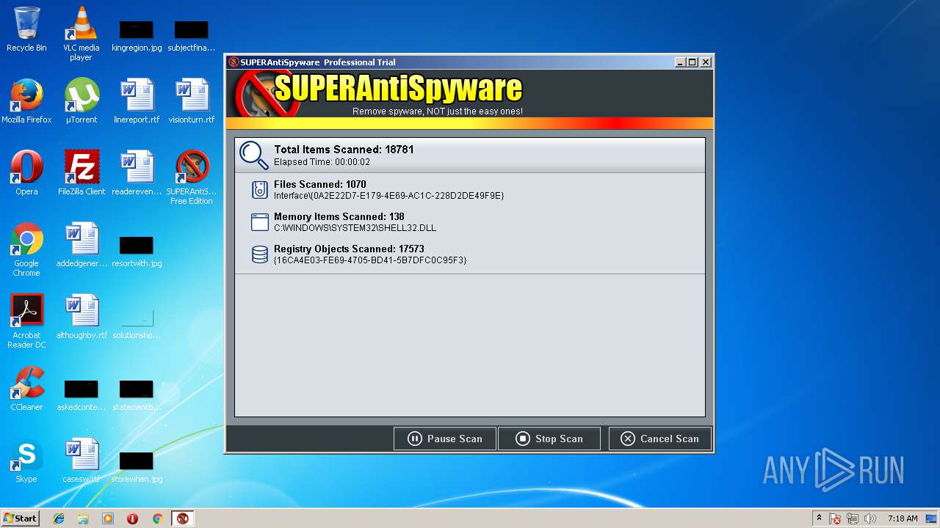940x528 pixels.
Task: Open the CCleaner desktop shortcut
Action: click(26, 389)
